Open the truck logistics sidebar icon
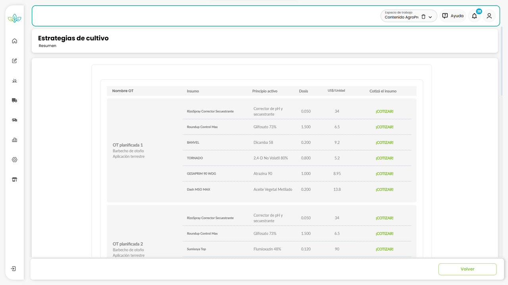Screen dimensions: 508x285 (x=15, y=100)
